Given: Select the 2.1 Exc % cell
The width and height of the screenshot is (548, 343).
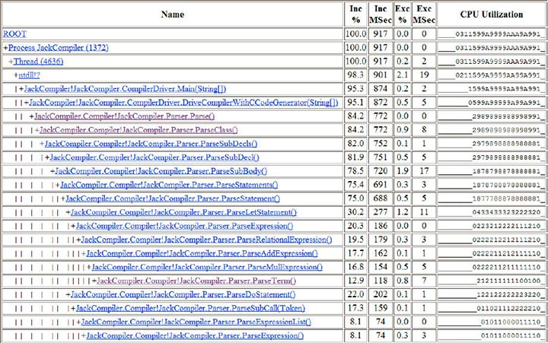Looking at the screenshot, I should click(403, 75).
